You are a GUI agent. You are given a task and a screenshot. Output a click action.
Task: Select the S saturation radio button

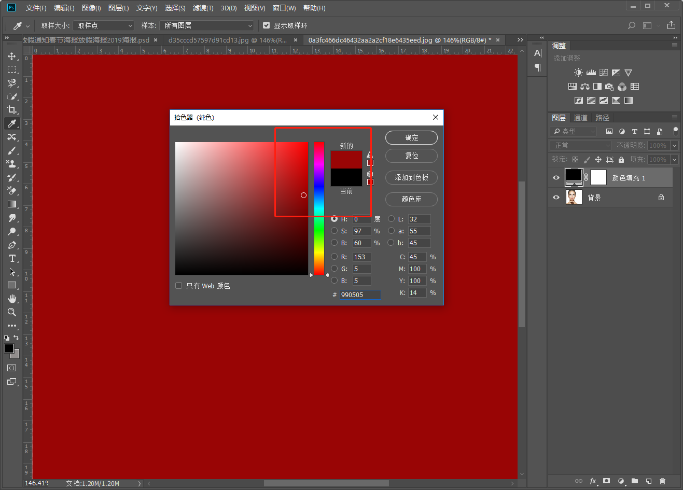tap(334, 231)
